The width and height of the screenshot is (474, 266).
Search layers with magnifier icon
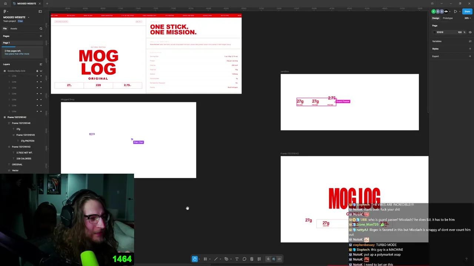coord(41,28)
